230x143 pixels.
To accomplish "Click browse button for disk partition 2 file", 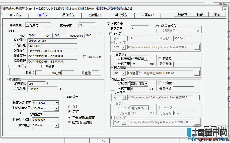I will (197, 98).
